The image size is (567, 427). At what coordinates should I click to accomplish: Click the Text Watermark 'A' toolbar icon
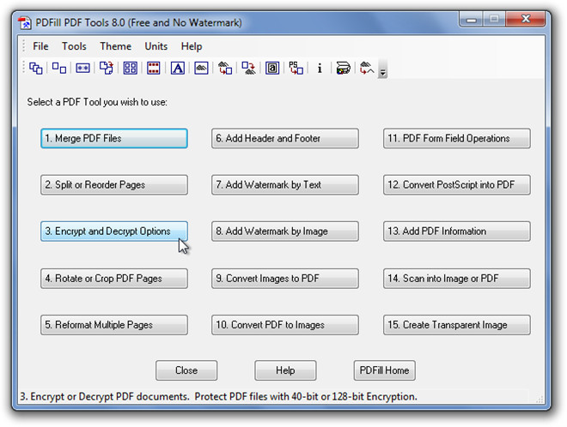178,68
